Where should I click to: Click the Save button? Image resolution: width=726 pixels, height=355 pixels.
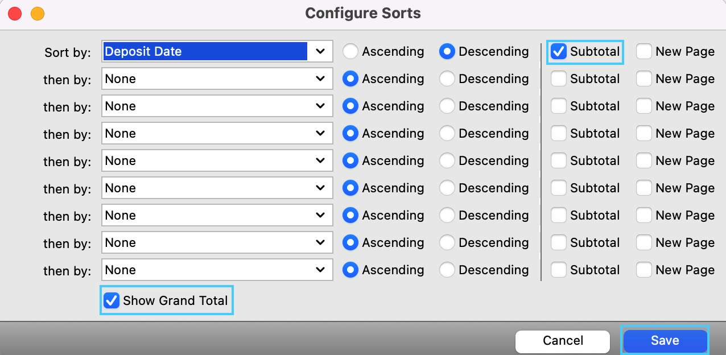point(665,340)
